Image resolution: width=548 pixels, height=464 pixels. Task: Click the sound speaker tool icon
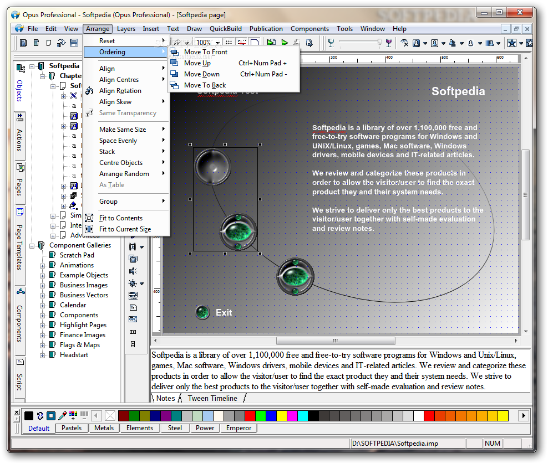[133, 271]
